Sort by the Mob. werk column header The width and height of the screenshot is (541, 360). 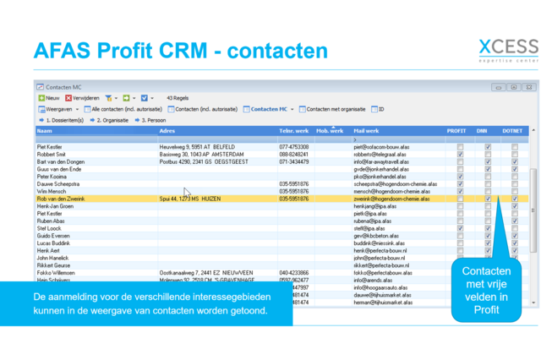[333, 131]
